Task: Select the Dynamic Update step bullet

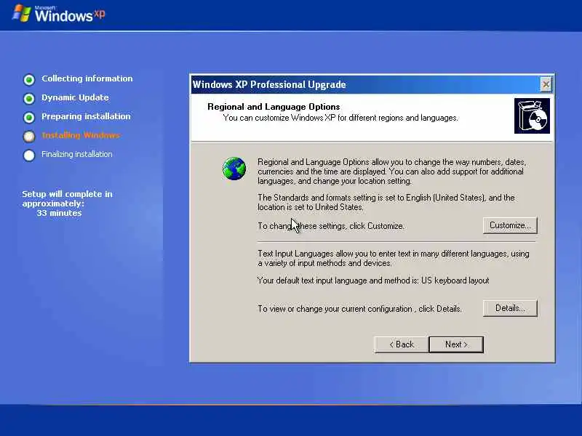Action: [x=29, y=99]
